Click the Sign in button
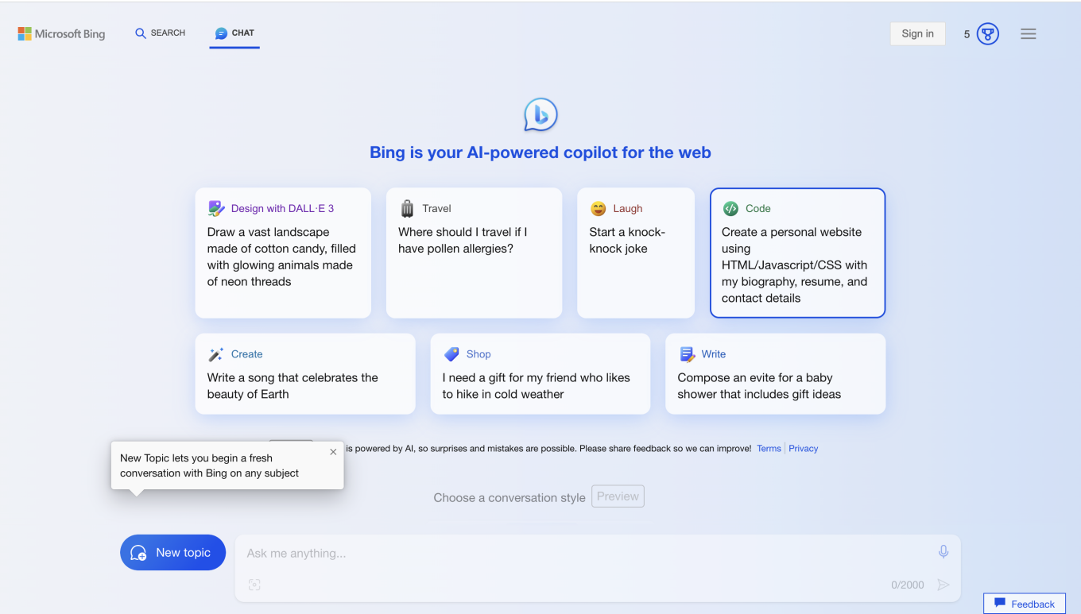 pyautogui.click(x=917, y=33)
